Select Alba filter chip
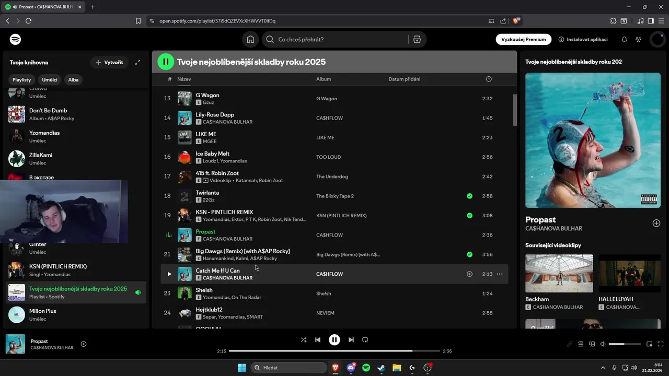The width and height of the screenshot is (669, 376). (73, 80)
